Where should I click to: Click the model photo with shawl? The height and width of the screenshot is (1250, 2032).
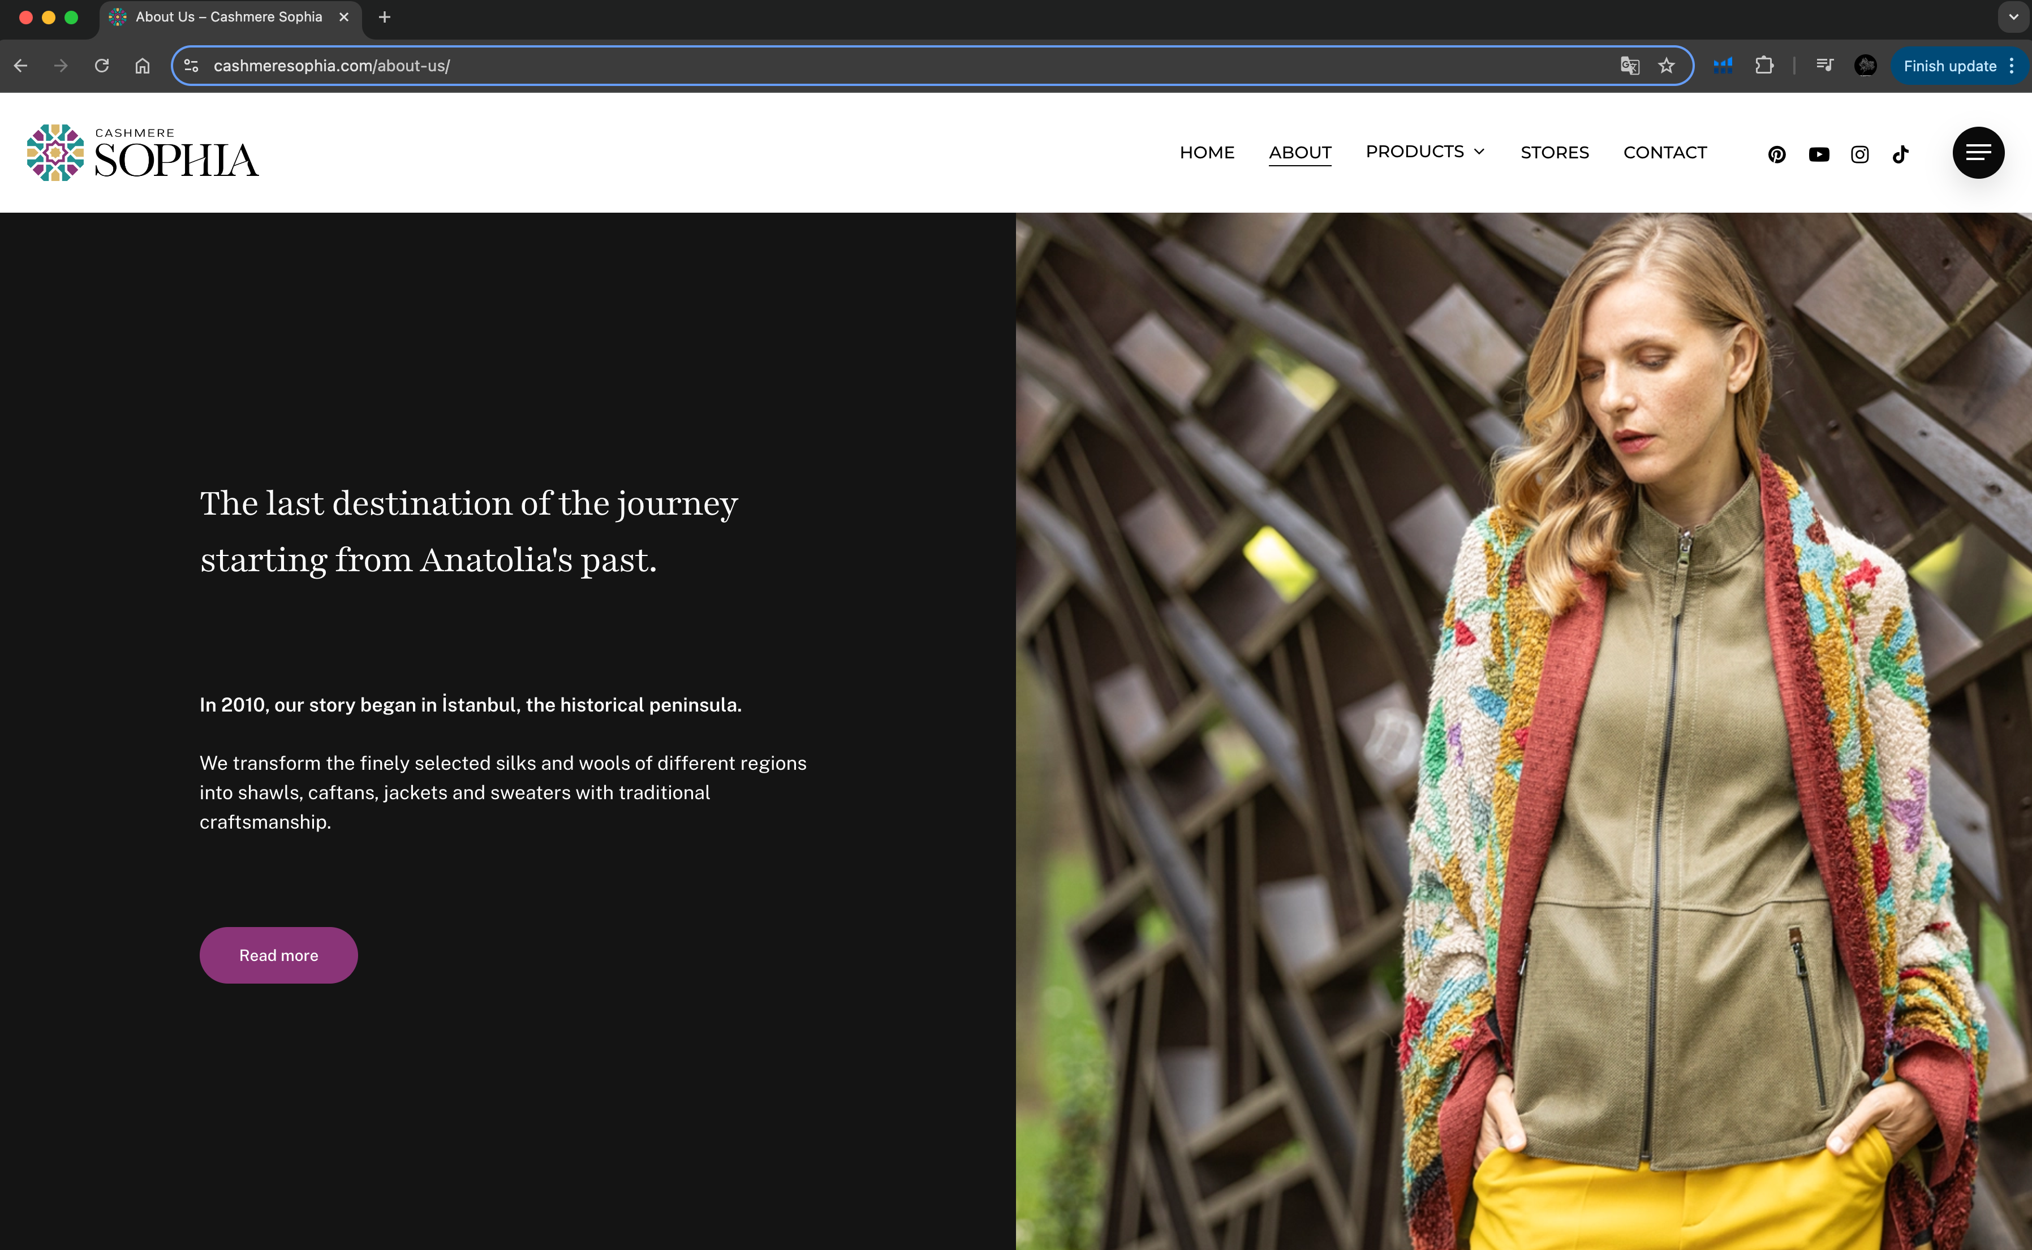tap(1523, 731)
